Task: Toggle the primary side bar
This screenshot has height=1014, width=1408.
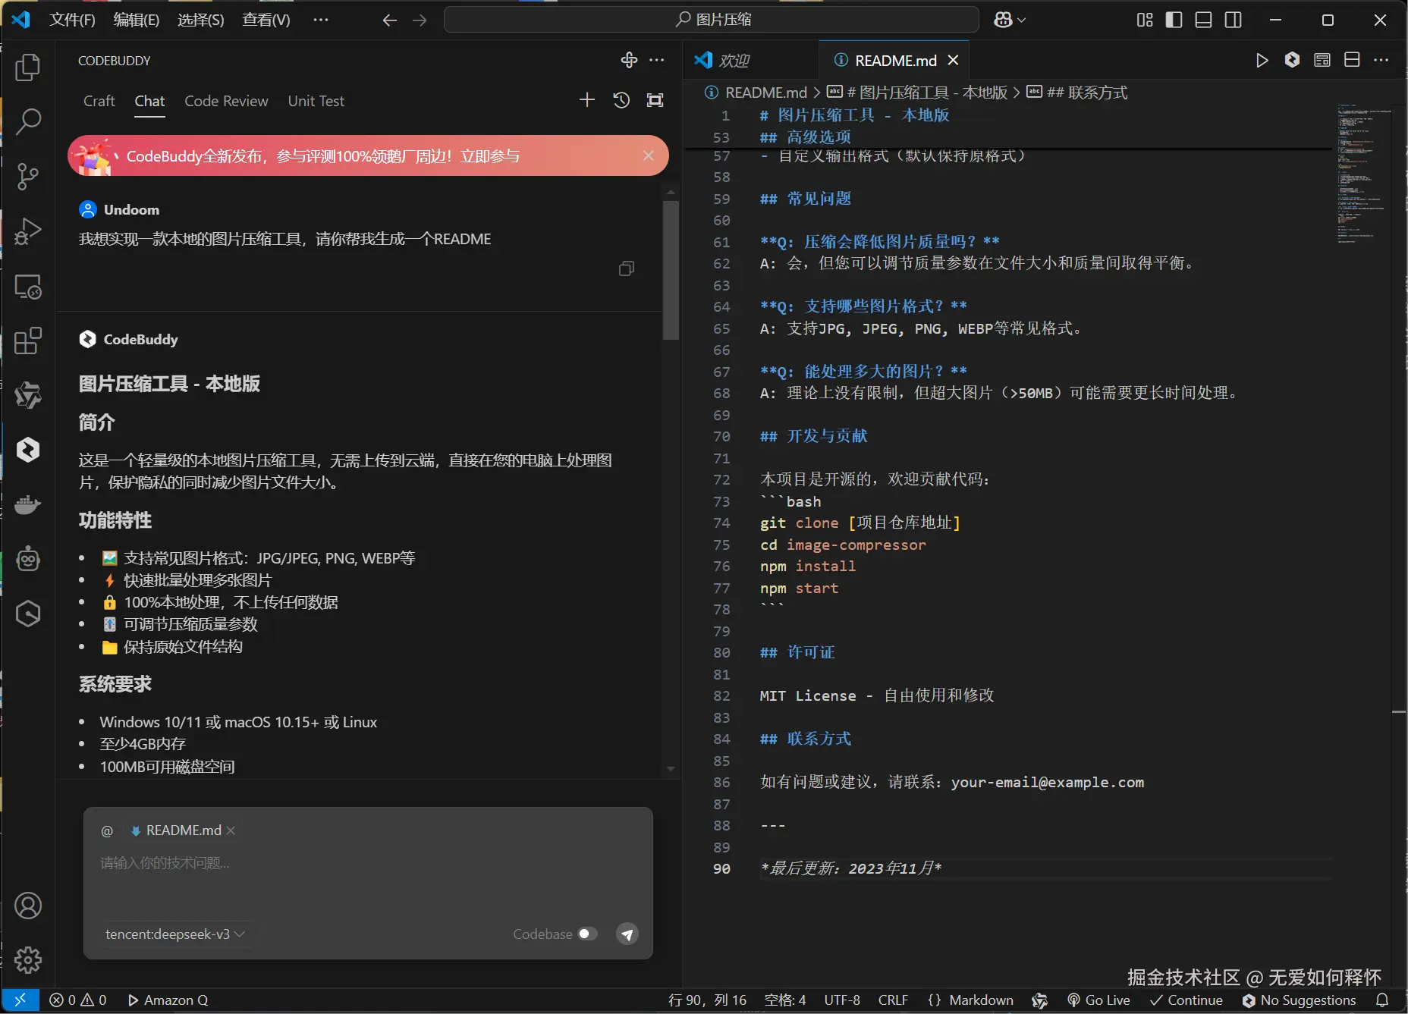Action: pyautogui.click(x=1174, y=20)
